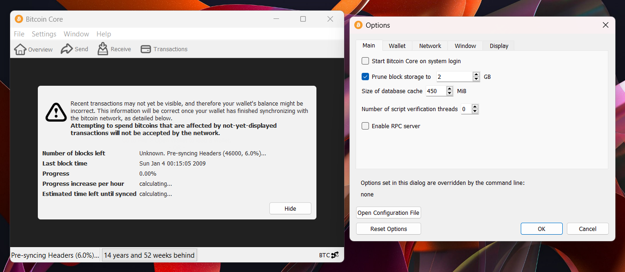Screen dimensions: 625x272
Task: Click the database cache MiB field
Action: pyautogui.click(x=436, y=91)
